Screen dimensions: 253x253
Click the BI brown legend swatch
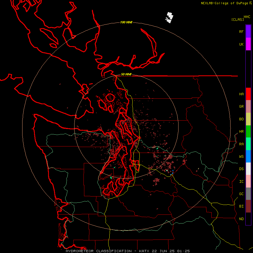pyautogui.click(x=248, y=206)
